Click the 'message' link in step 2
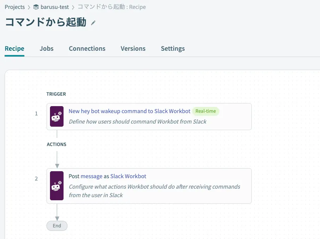This screenshot has height=239, width=320. coord(91,176)
